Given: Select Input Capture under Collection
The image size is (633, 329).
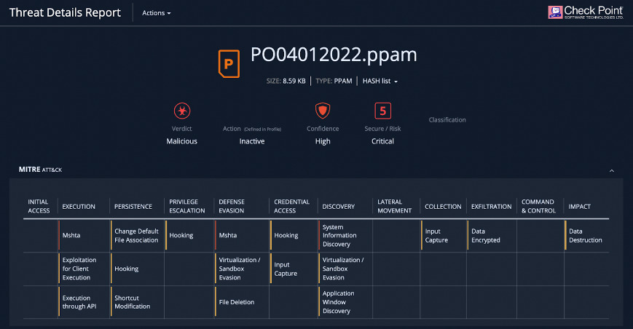Looking at the screenshot, I should [436, 235].
